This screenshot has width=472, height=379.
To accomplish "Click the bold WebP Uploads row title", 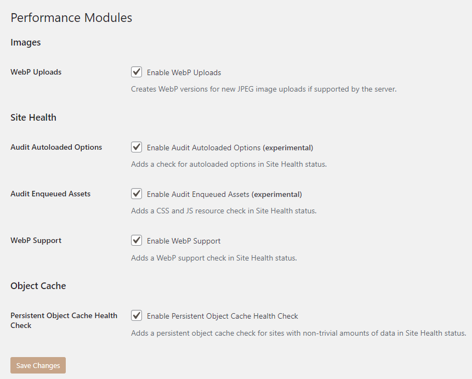I will [36, 72].
